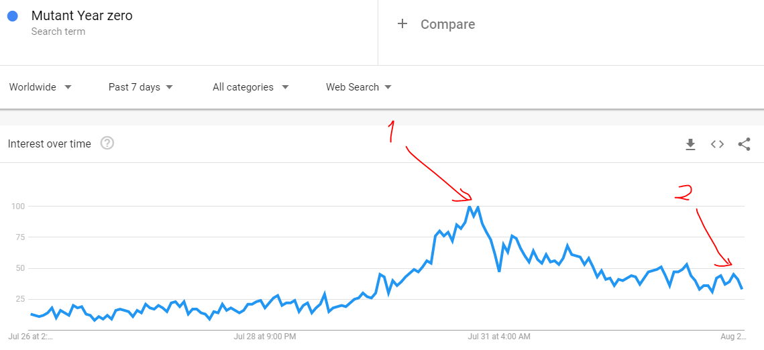Click the red annotation number 2
Image resolution: width=764 pixels, height=350 pixels.
pos(683,192)
